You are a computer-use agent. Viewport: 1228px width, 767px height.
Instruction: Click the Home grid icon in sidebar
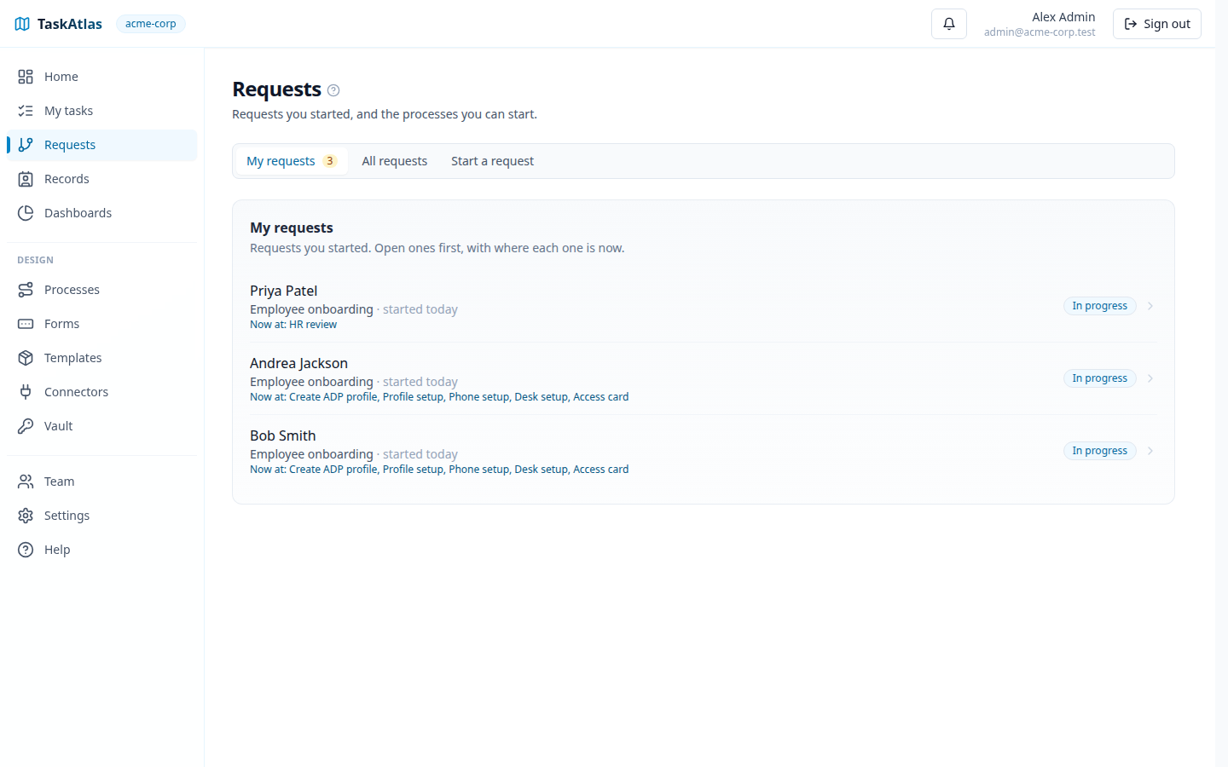26,77
